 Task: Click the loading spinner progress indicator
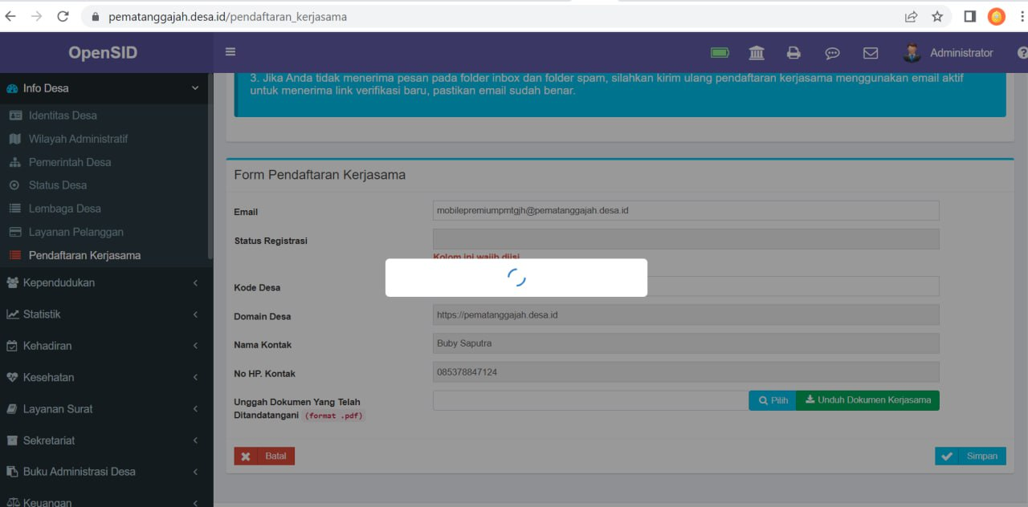click(516, 278)
